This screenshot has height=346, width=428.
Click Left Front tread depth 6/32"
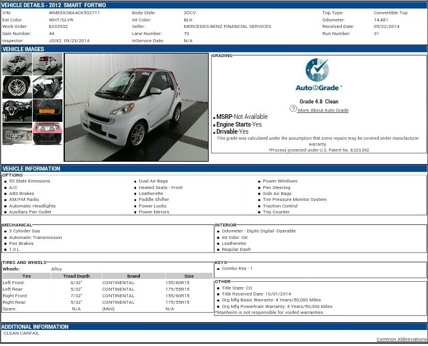(76, 282)
